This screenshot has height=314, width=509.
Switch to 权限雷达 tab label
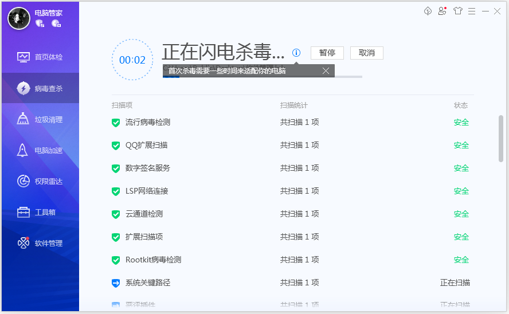coord(49,181)
